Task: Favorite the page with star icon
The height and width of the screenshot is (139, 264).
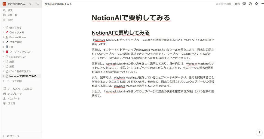Action: click(256, 4)
